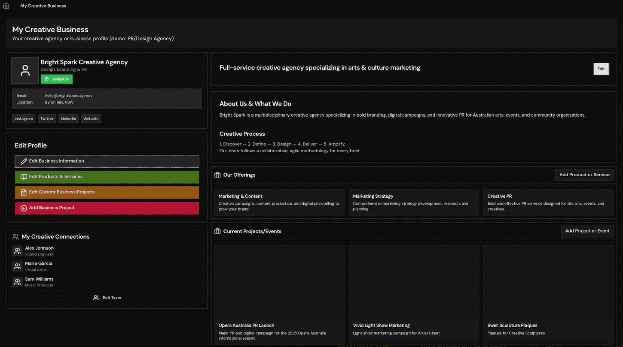
Task: Toggle the green Available status badge
Action: coord(57,79)
